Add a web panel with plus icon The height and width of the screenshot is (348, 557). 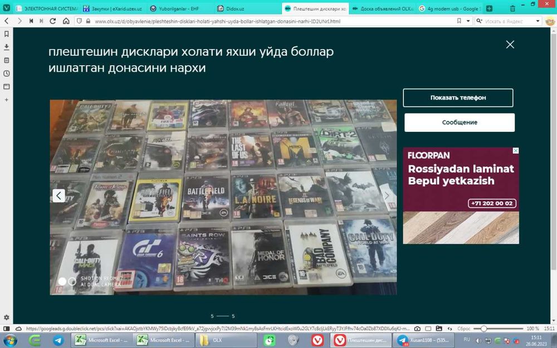(x=6, y=100)
